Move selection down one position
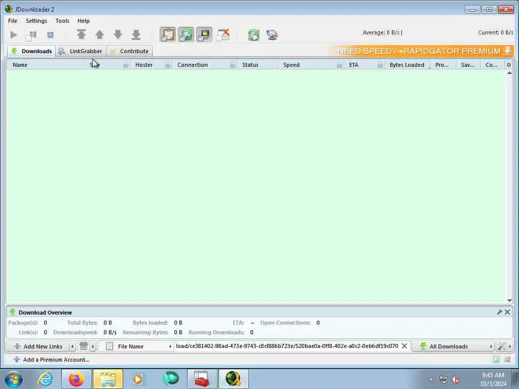Image resolution: width=519 pixels, height=389 pixels. pos(118,34)
